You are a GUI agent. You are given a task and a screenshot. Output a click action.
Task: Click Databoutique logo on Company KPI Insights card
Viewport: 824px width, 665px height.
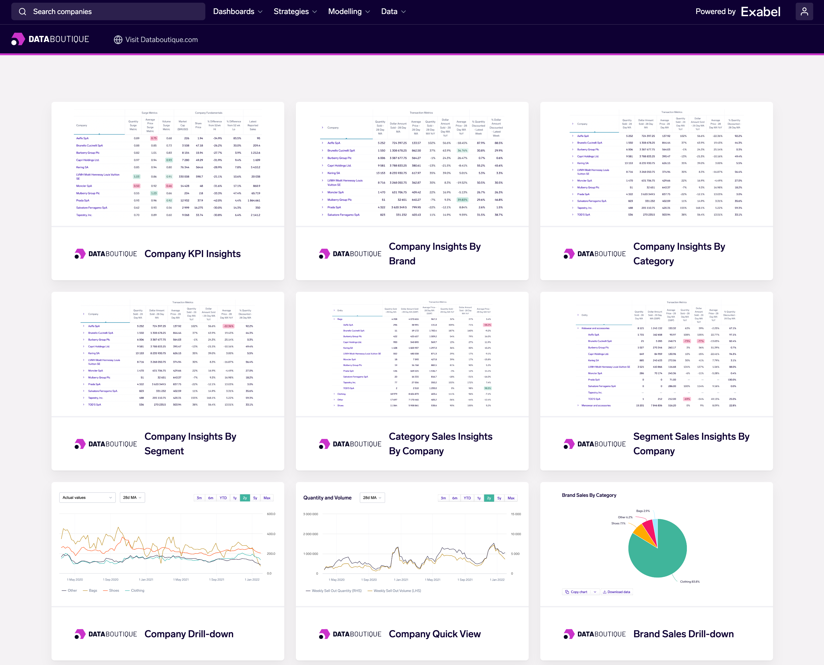pyautogui.click(x=106, y=254)
